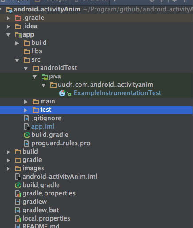Select the android_activityAnim.iml file name

pos(60,177)
